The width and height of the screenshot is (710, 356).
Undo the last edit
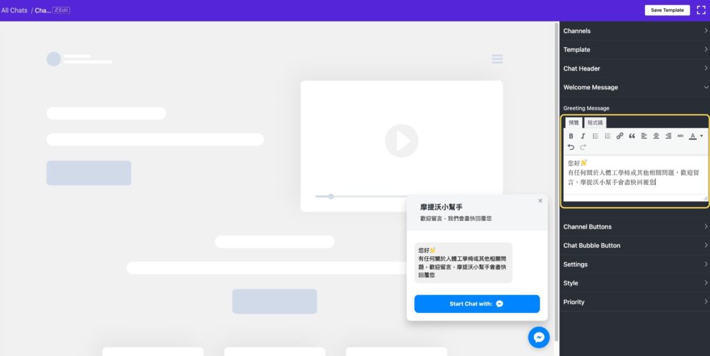pyautogui.click(x=571, y=147)
